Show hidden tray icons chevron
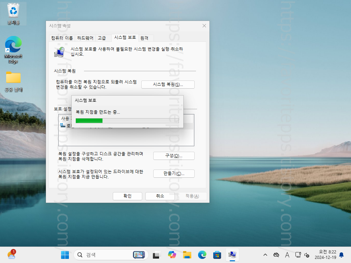This screenshot has height=263, width=351. tap(265, 255)
